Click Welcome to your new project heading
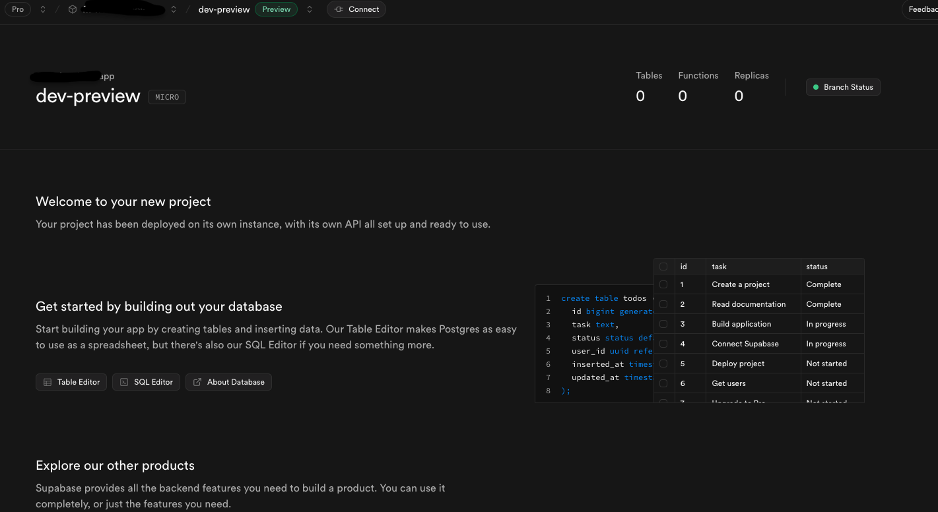 click(123, 201)
